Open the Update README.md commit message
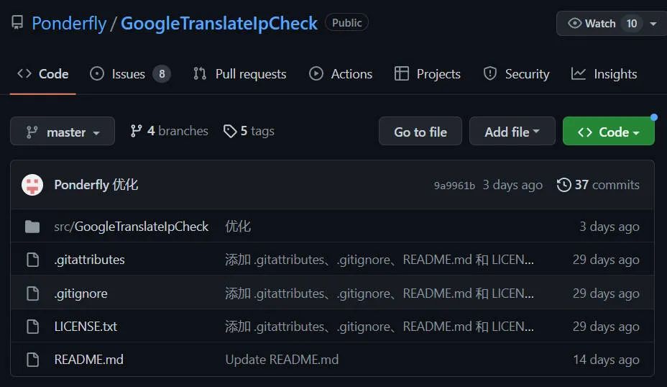The height and width of the screenshot is (387, 667). tap(282, 360)
